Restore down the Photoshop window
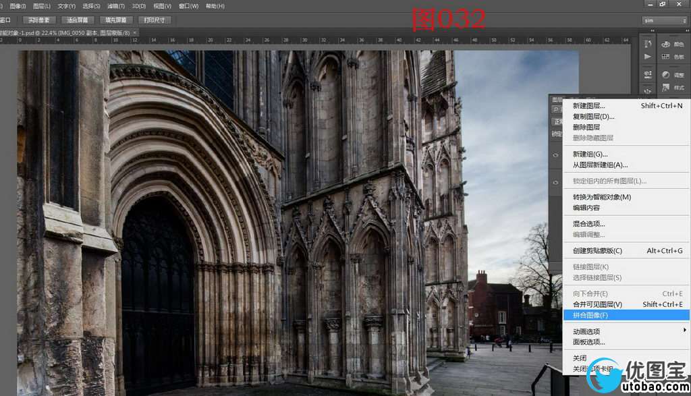This screenshot has width=691, height=396. coord(663,4)
